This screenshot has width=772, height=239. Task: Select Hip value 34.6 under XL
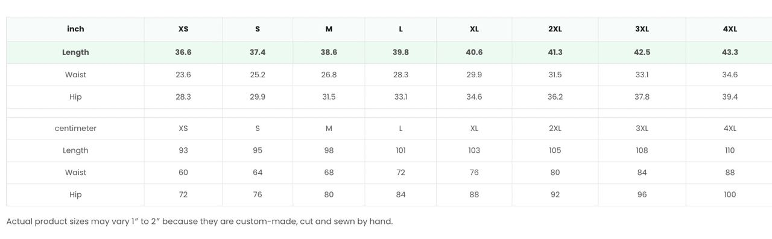[474, 97]
